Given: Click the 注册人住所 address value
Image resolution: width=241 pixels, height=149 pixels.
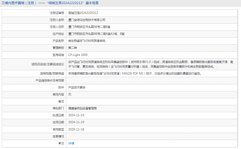Looking at the screenshot, I should click(x=89, y=27).
